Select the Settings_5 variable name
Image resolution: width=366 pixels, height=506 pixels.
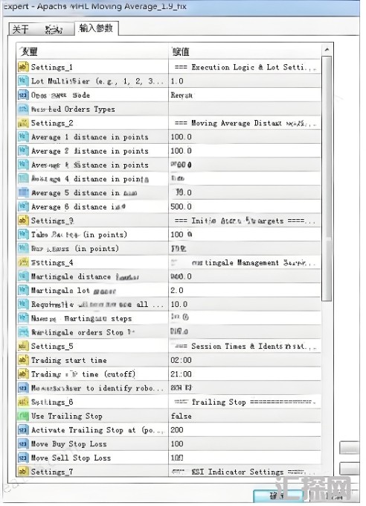tap(52, 346)
